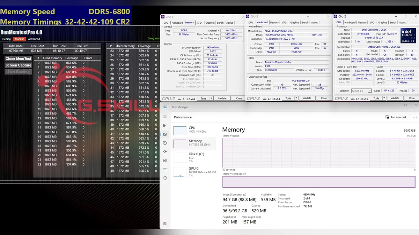Open the Services icon in Task Manager sidebar
Image resolution: width=419 pixels, height=235 pixels.
165,178
